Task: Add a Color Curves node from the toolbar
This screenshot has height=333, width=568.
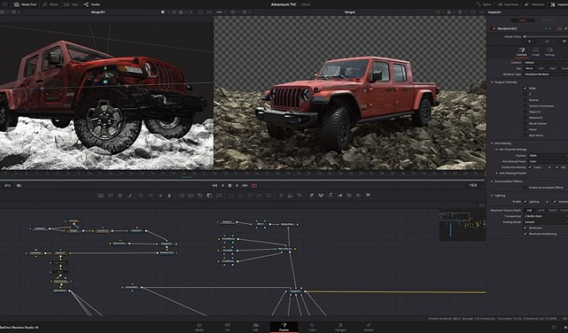Action: coord(151,196)
